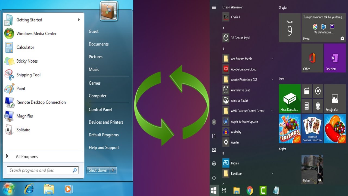Open Devices and Printers
The width and height of the screenshot is (348, 196).
point(106,122)
